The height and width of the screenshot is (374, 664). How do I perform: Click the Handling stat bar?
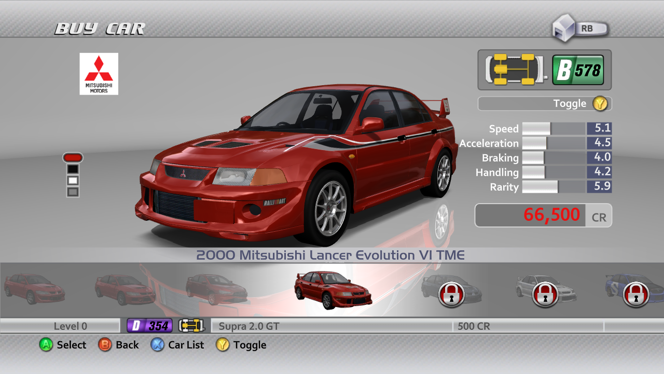click(554, 172)
